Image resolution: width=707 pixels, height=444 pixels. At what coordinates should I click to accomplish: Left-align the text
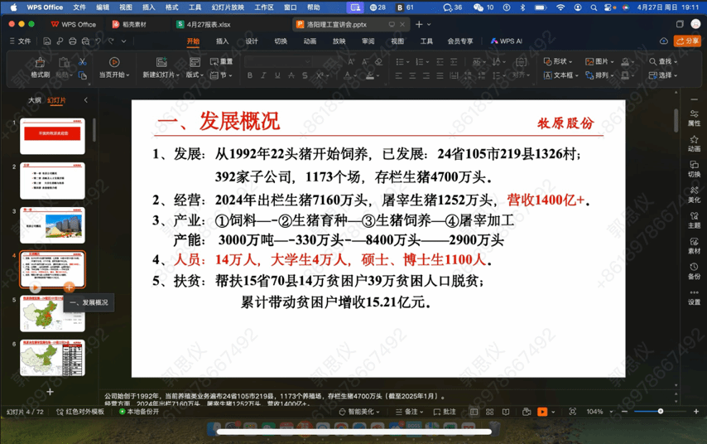click(398, 75)
